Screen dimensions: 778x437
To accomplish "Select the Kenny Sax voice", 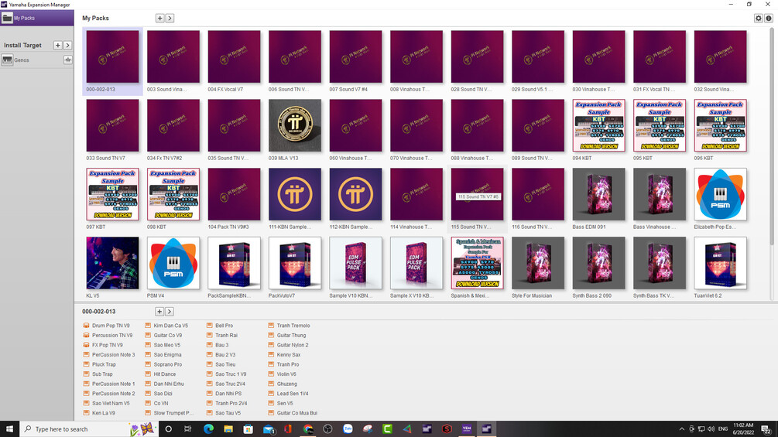I will (x=285, y=355).
